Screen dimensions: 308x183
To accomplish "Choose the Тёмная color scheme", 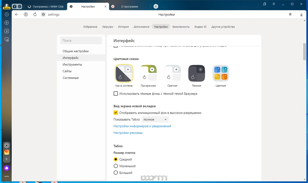I will [x=197, y=73].
